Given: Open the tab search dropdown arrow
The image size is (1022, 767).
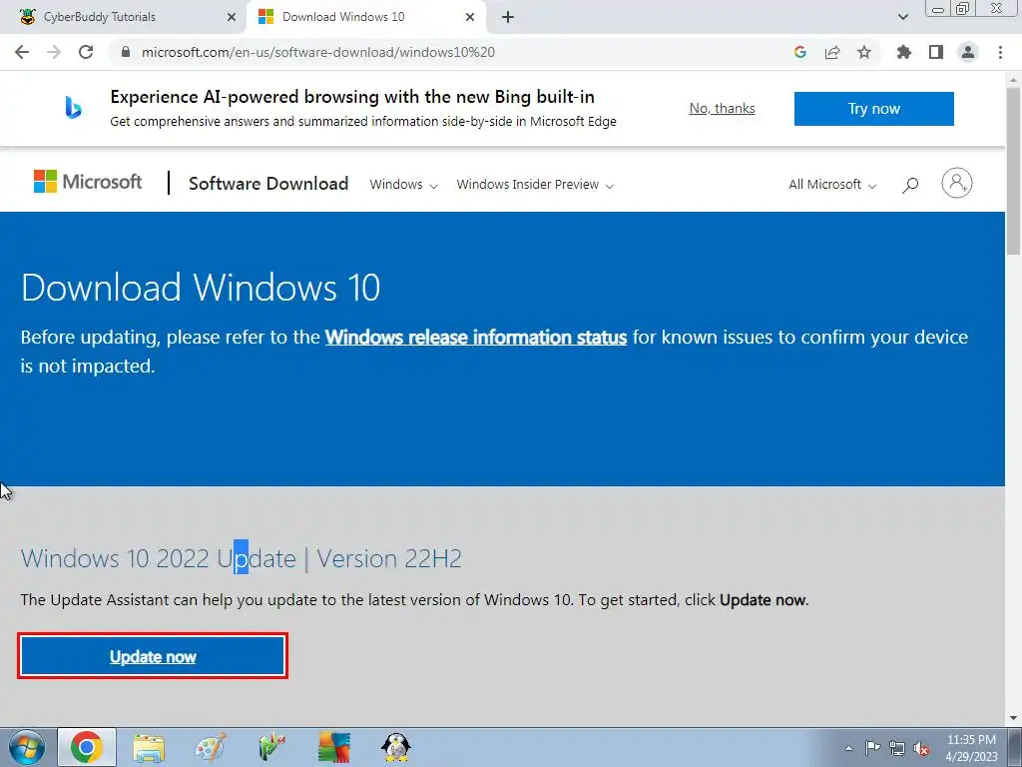Looking at the screenshot, I should [902, 17].
